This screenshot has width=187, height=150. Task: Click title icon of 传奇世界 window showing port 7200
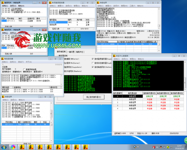[3, 97]
